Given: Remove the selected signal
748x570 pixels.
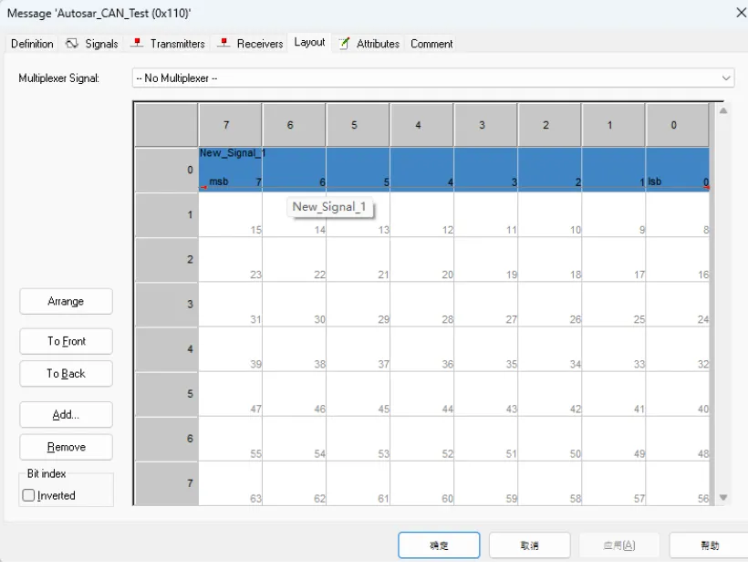Looking at the screenshot, I should (x=66, y=448).
